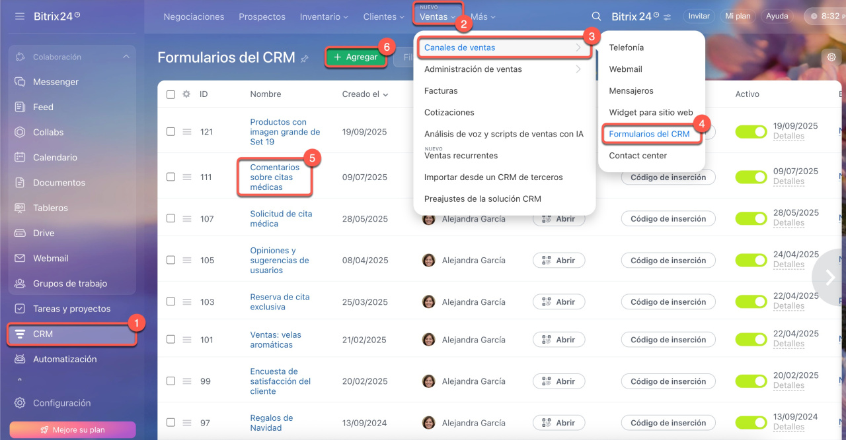Collapse the Colaboración section in the sidebar

126,57
